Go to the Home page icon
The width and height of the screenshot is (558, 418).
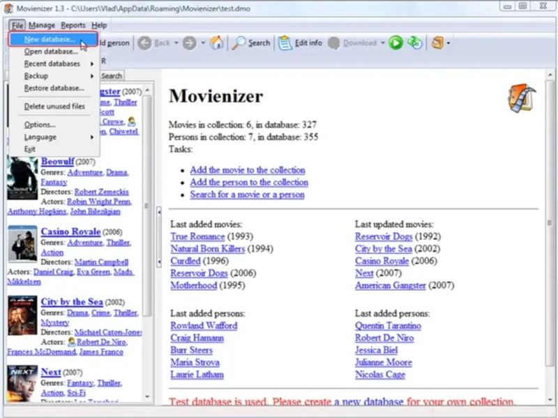point(216,42)
